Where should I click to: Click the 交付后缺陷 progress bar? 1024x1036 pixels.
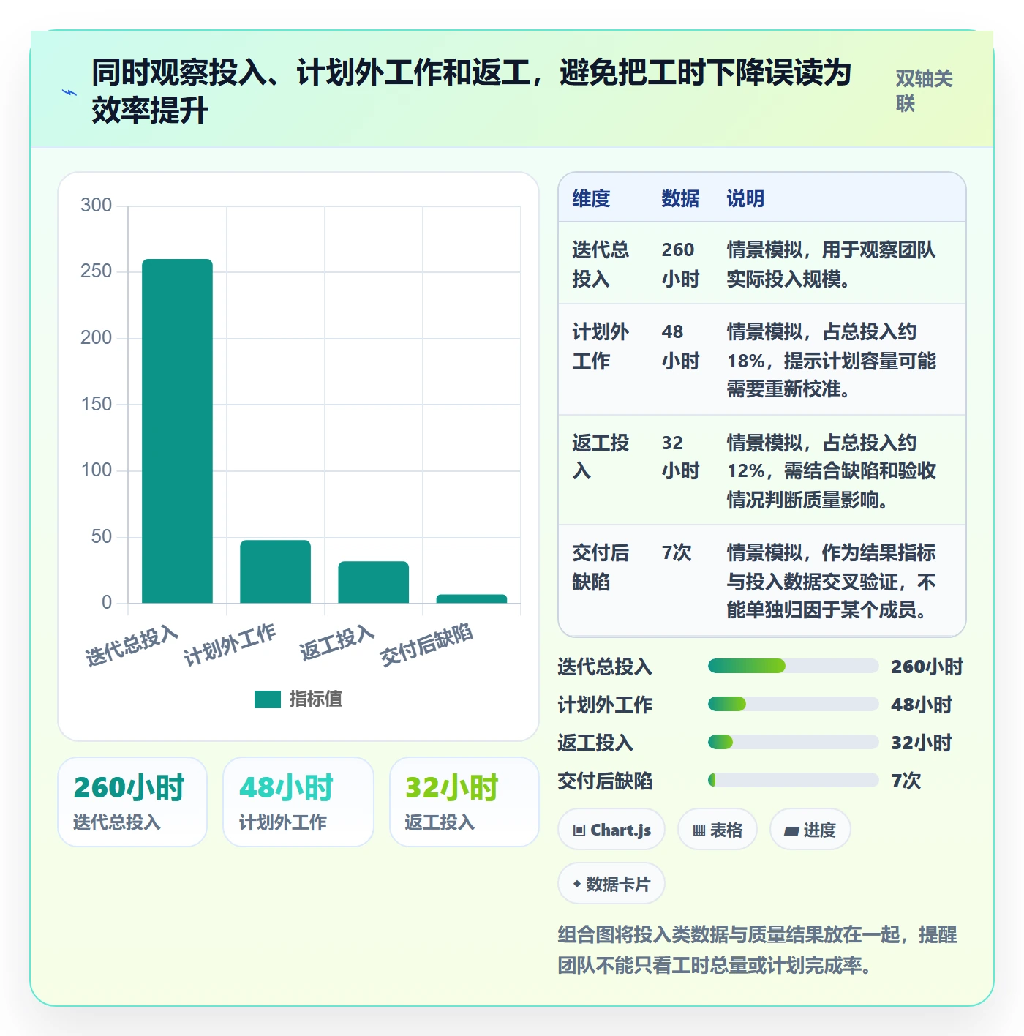793,780
